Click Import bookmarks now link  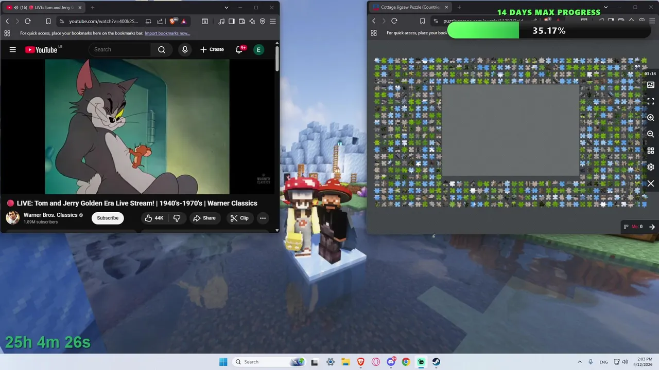click(x=167, y=33)
